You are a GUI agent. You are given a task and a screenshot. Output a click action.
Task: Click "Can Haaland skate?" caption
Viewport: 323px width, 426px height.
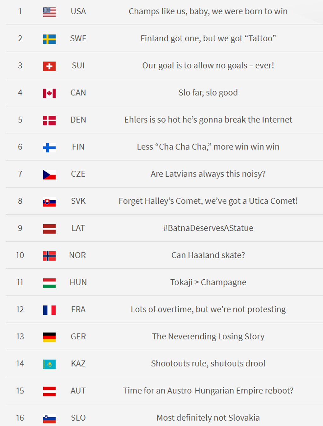(208, 255)
